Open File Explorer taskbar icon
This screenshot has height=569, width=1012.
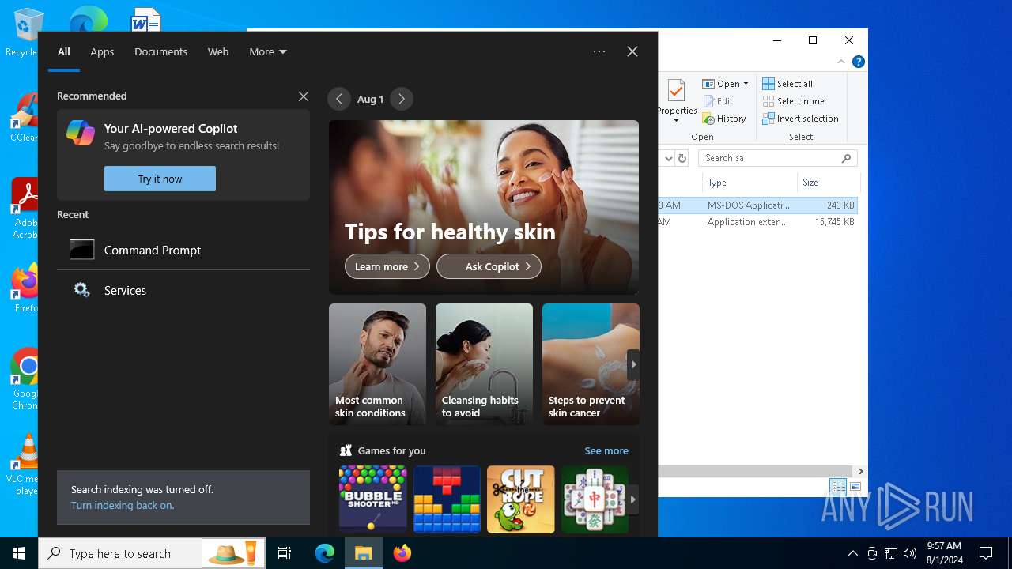[364, 553]
